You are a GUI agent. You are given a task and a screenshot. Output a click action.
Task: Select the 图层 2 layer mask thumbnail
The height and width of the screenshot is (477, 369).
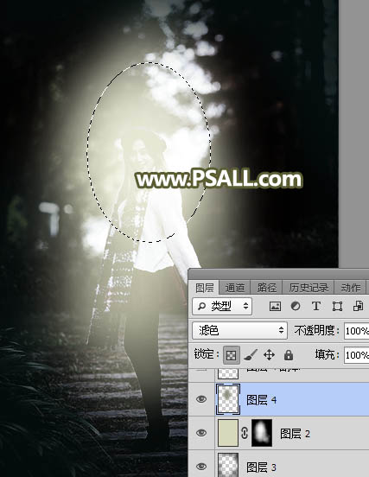click(262, 433)
